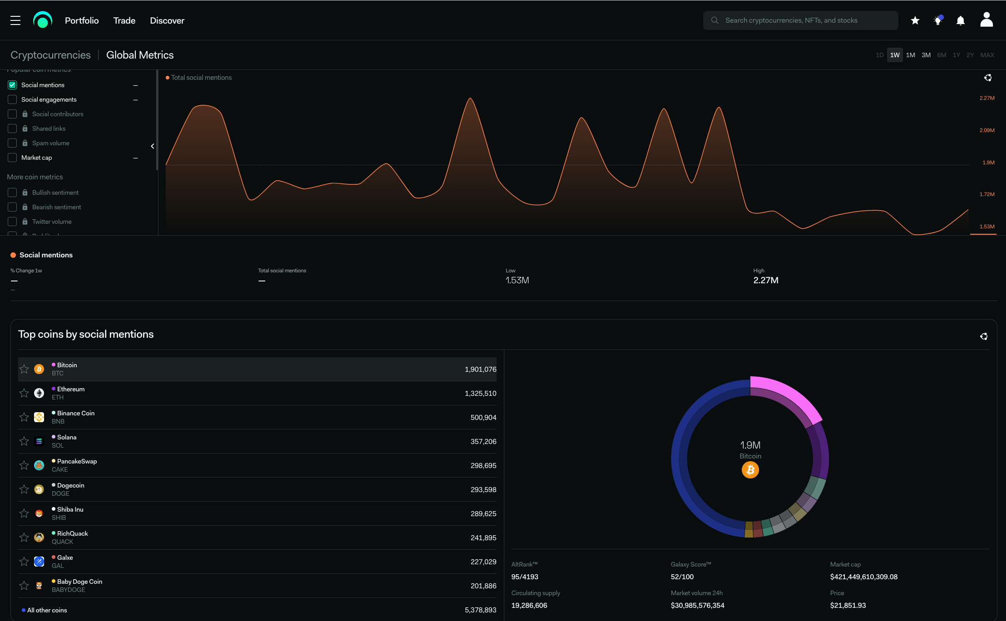Click the dash beside Social mentions
1006x621 pixels.
(135, 85)
